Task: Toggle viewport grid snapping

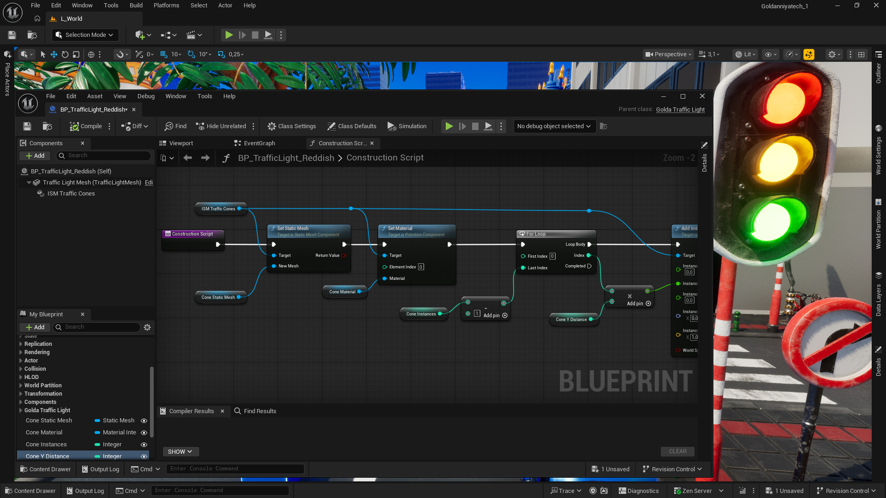Action: tap(163, 54)
